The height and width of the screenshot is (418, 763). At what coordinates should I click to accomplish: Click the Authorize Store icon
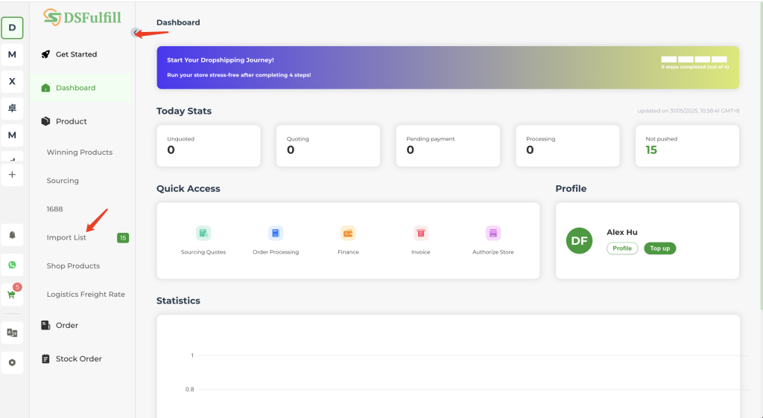(x=493, y=234)
